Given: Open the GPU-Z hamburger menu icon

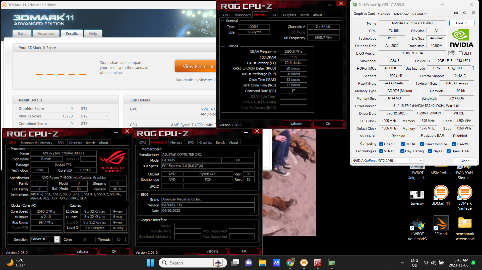Looking at the screenshot, I should click(473, 13).
